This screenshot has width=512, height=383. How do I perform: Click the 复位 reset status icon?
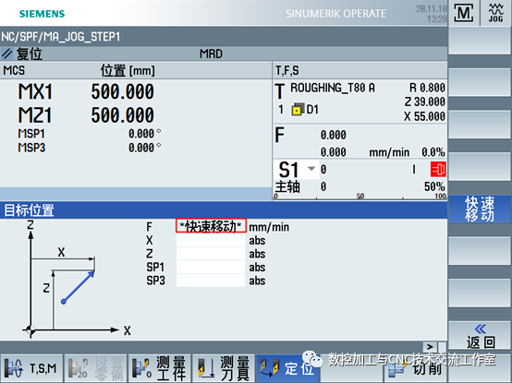point(6,54)
